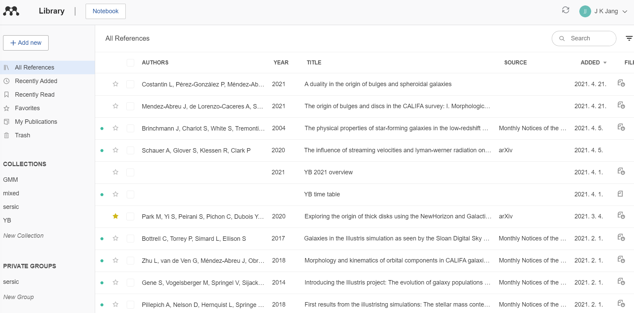Click the sync refresh icon
634x313 pixels.
click(565, 10)
